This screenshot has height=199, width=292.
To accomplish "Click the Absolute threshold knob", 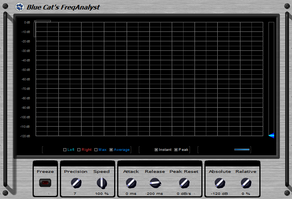I will pos(220,183).
